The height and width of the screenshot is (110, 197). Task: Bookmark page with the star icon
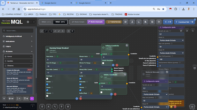(163, 9)
